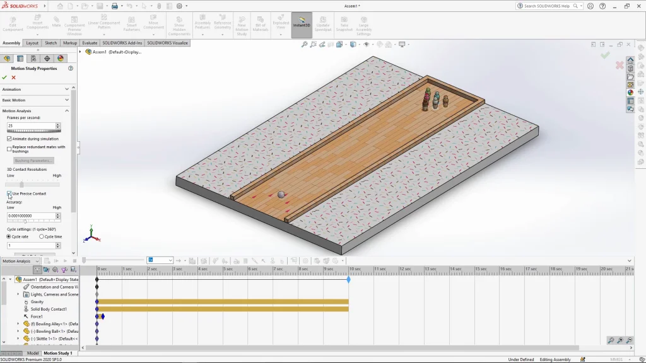The height and width of the screenshot is (363, 646).
Task: Cancel properties with the red X
Action: tap(13, 78)
